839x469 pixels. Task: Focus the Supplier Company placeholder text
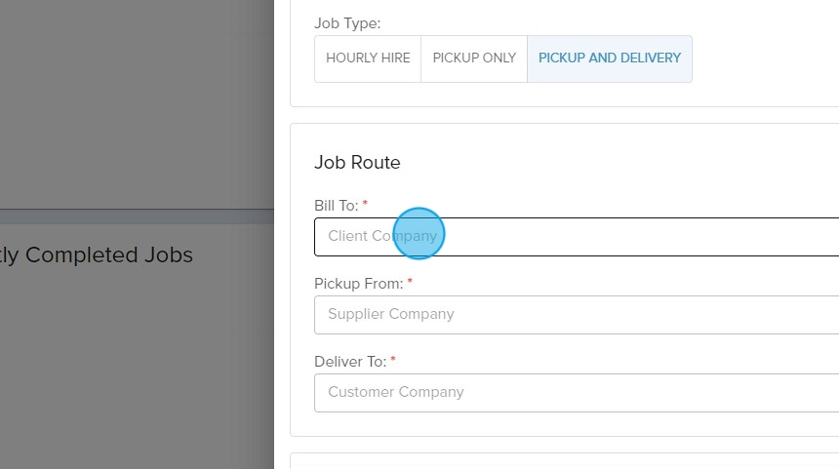(x=391, y=315)
